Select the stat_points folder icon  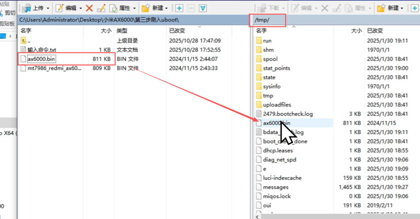click(x=259, y=68)
